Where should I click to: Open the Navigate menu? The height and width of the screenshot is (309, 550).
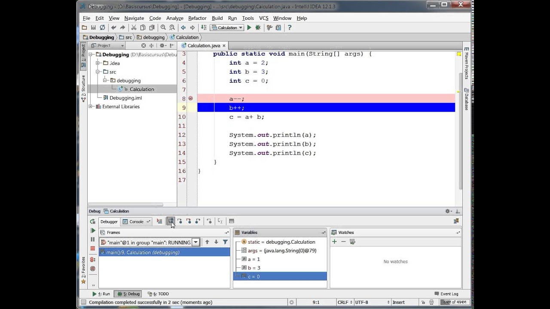[x=134, y=18]
